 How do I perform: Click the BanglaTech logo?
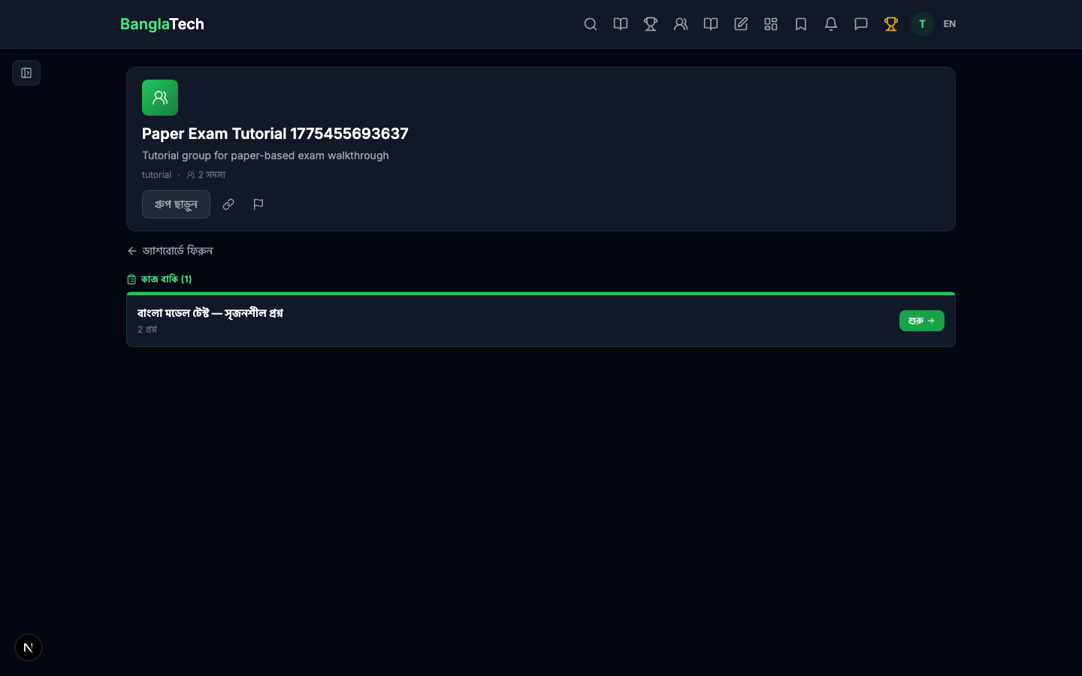tap(162, 24)
